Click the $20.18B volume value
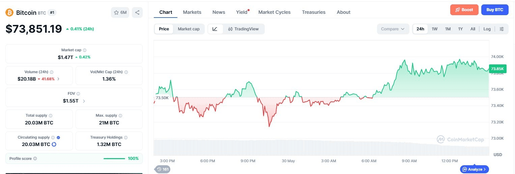The image size is (515, 174). [x=27, y=79]
